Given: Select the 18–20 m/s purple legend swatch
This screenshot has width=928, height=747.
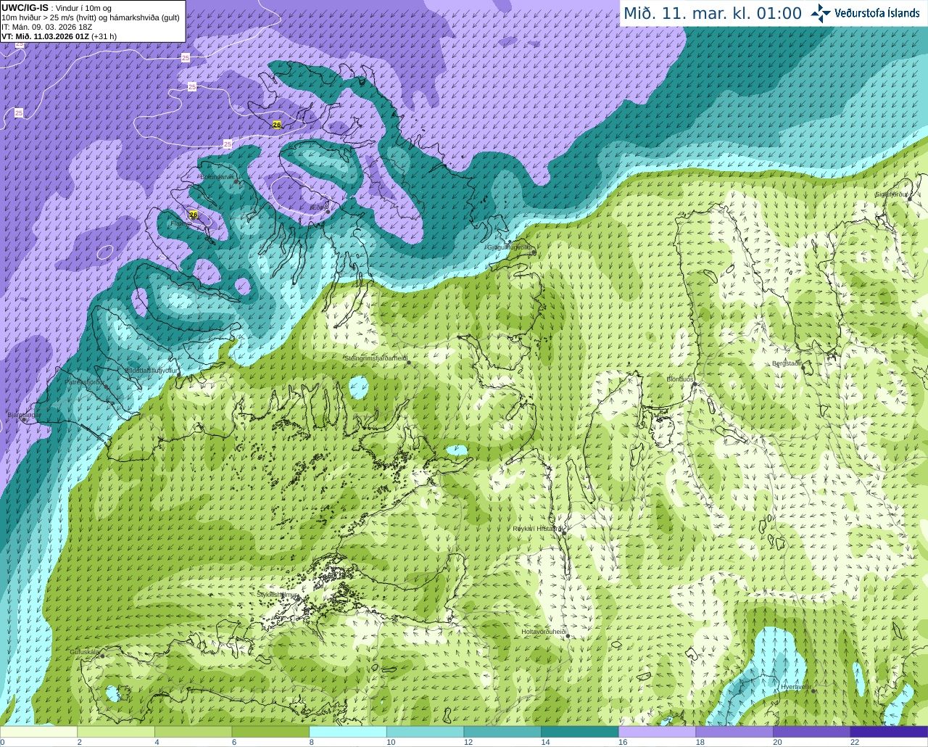Looking at the screenshot, I should click(x=734, y=732).
